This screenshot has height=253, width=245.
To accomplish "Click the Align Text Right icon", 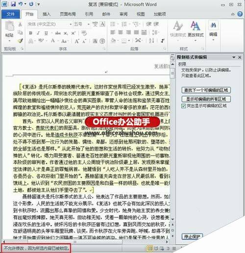I will point(128,32).
